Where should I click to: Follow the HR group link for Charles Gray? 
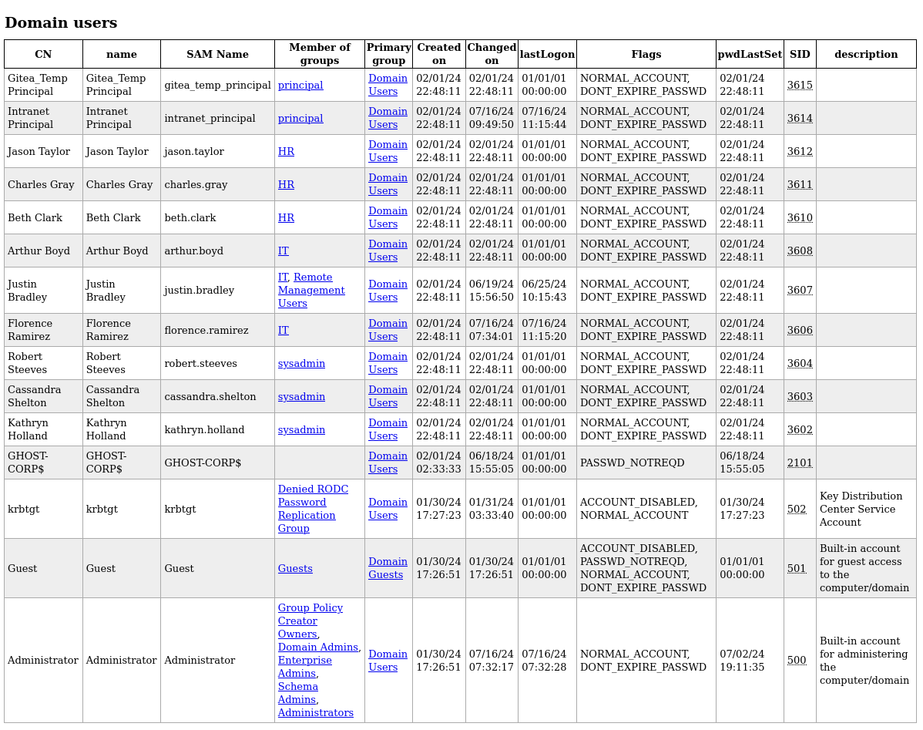click(x=286, y=184)
